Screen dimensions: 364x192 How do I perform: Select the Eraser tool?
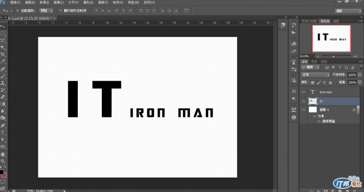pos(3,97)
